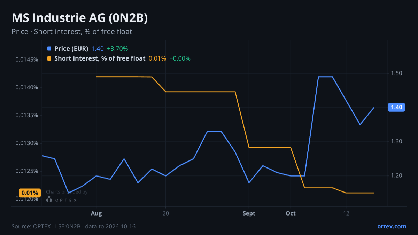Click the +0.00% short interest change value
Viewport: 418px width, 235px height.
tap(180, 58)
